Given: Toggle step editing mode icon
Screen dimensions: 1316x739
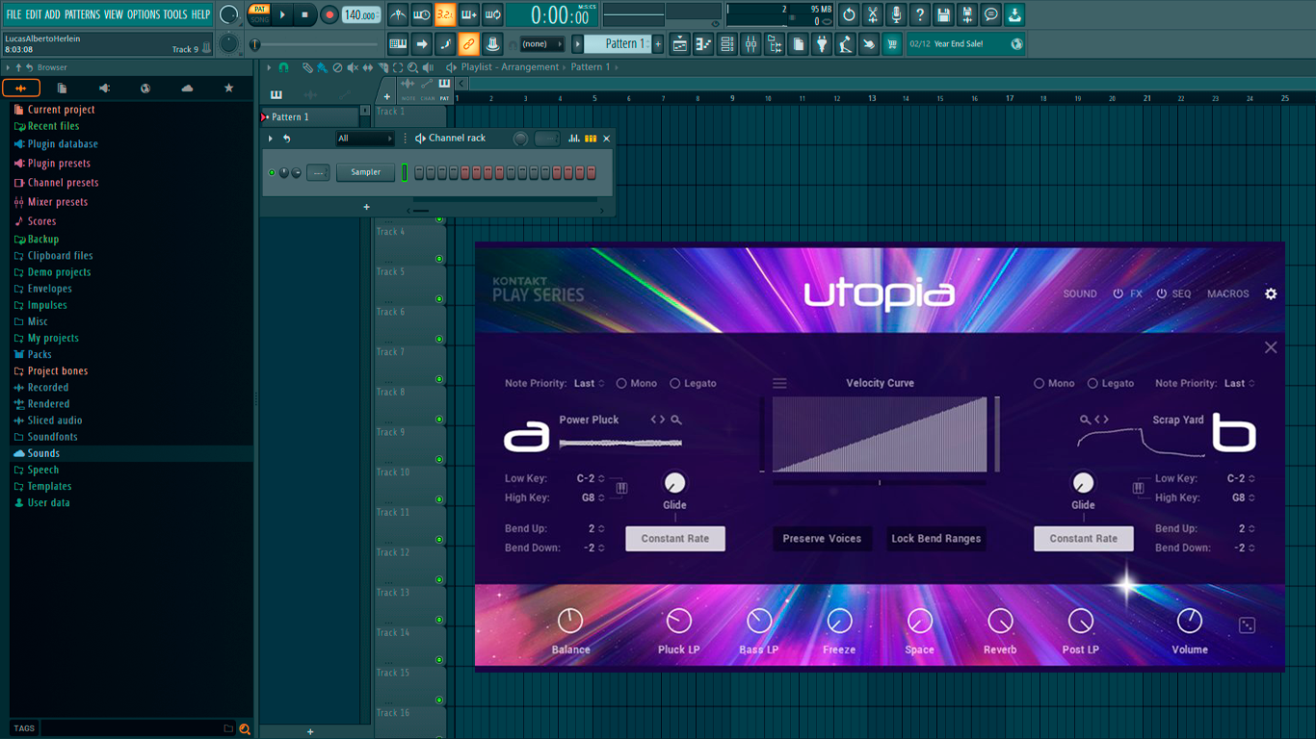Looking at the screenshot, I should (x=445, y=43).
